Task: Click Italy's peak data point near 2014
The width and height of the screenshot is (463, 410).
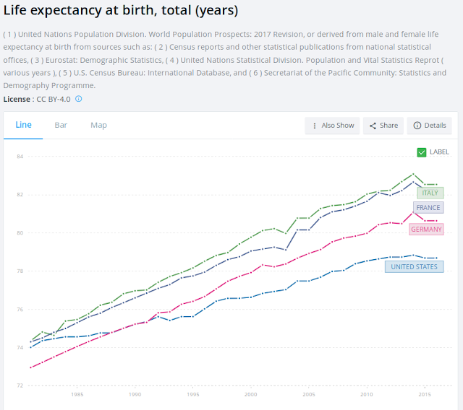Action: 413,174
